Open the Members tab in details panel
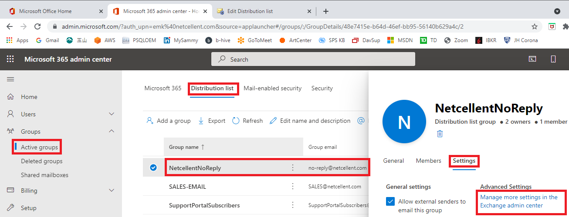This screenshot has height=217, width=569. (428, 161)
